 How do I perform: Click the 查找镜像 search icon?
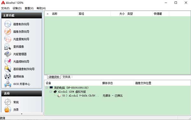click(8, 47)
